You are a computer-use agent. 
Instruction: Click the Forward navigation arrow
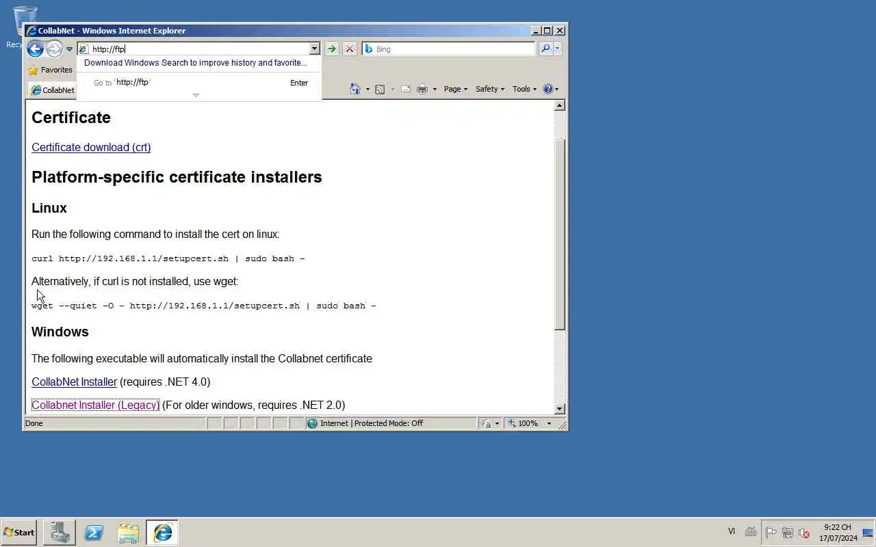pyautogui.click(x=54, y=49)
